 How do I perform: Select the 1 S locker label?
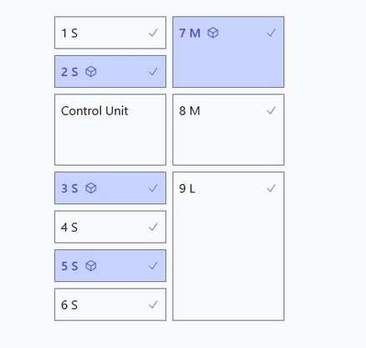(x=69, y=33)
